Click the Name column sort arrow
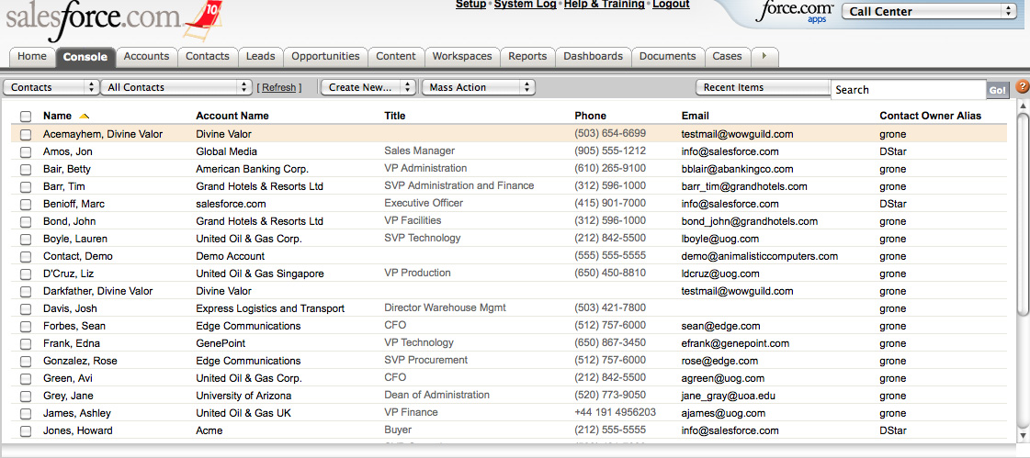Viewport: 1030px width, 458px height. [84, 117]
